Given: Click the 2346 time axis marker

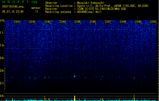Looking at the screenshot, I should click(93, 22).
